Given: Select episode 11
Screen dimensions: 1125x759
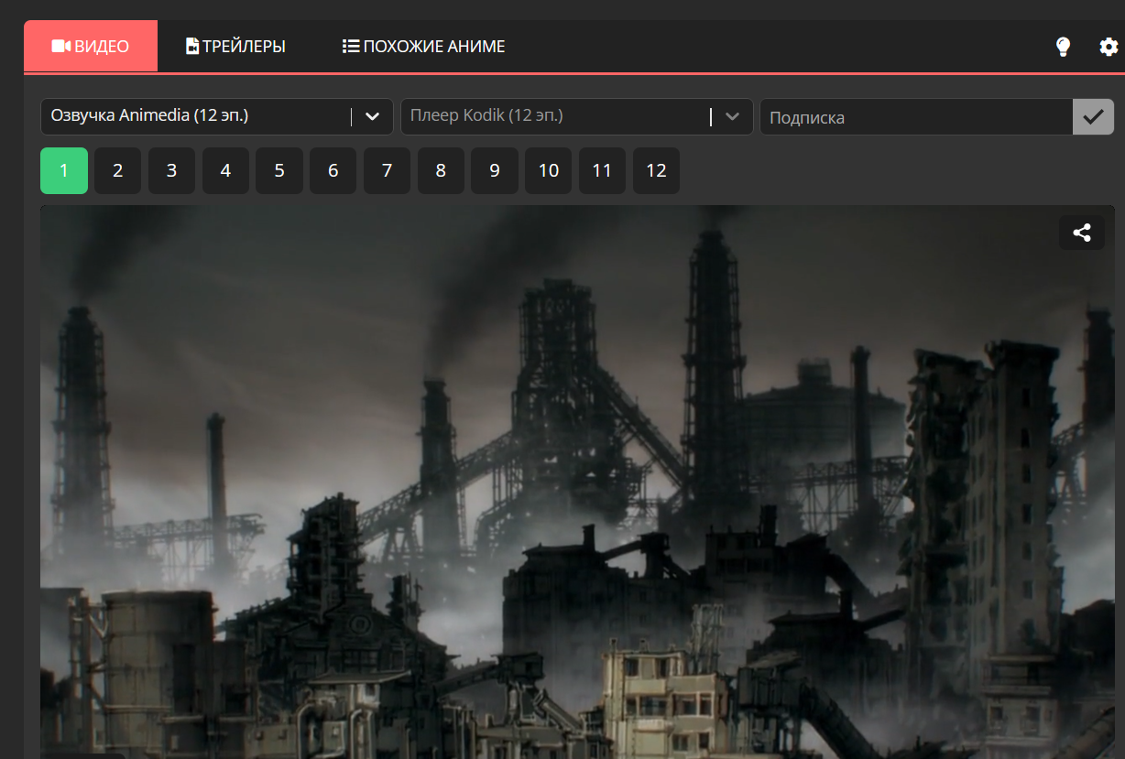Looking at the screenshot, I should [602, 170].
